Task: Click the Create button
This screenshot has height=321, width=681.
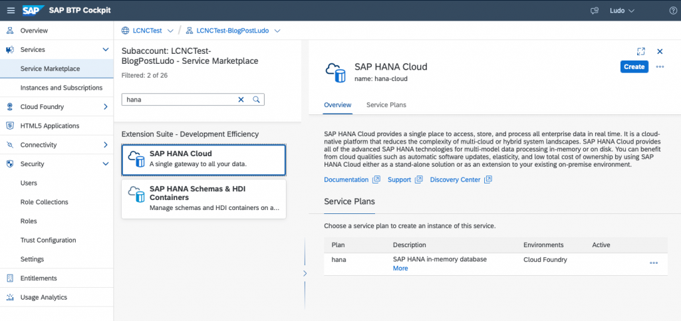Action: click(634, 67)
